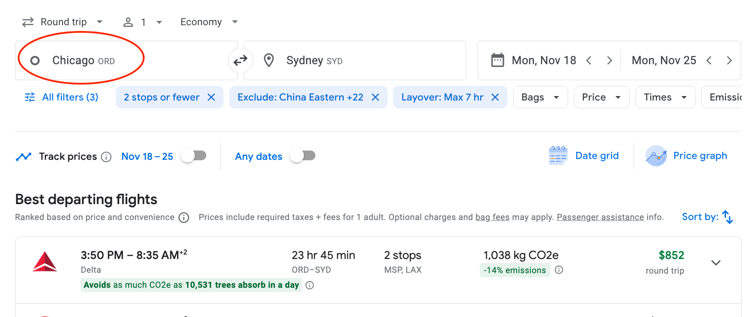754x317 pixels.
Task: Toggle Track prices for Any dates
Action: [x=302, y=156]
